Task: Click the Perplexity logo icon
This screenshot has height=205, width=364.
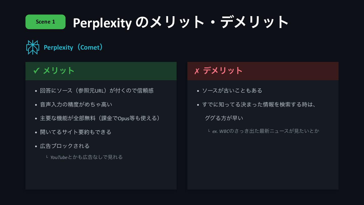Action: 33,47
